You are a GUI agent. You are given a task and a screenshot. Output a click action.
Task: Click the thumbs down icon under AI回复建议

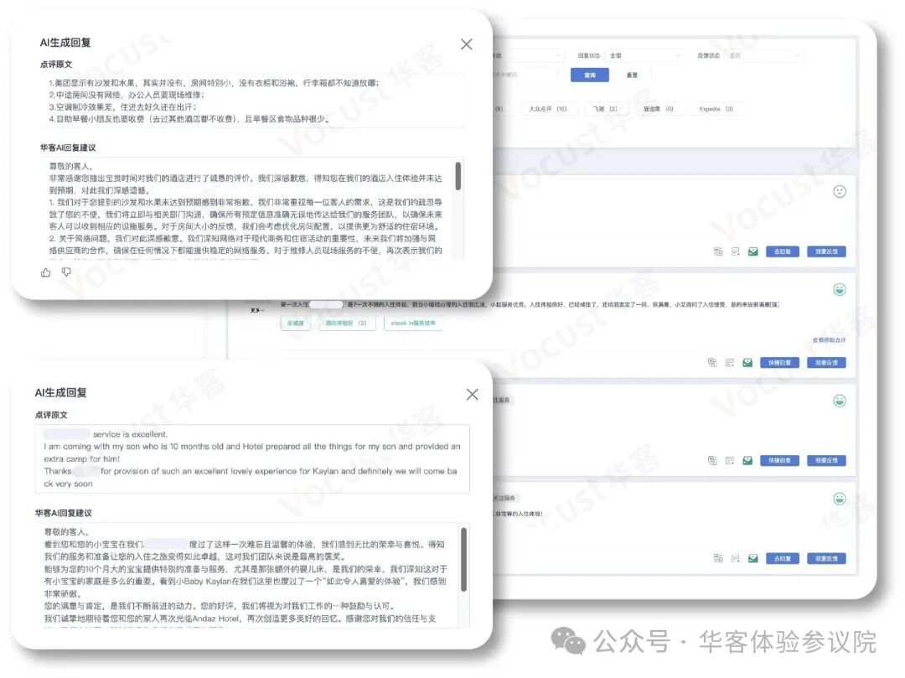coord(66,272)
